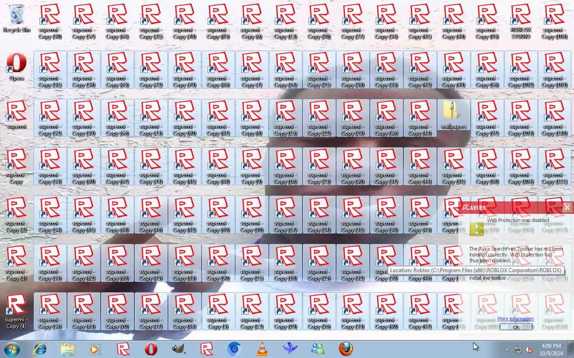Image resolution: width=574 pixels, height=358 pixels.
Task: Click Ok in the Avira notification
Action: pos(516,327)
